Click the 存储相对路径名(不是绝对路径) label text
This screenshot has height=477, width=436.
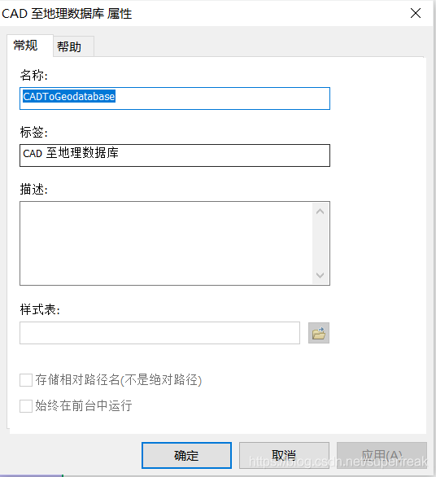tap(119, 380)
